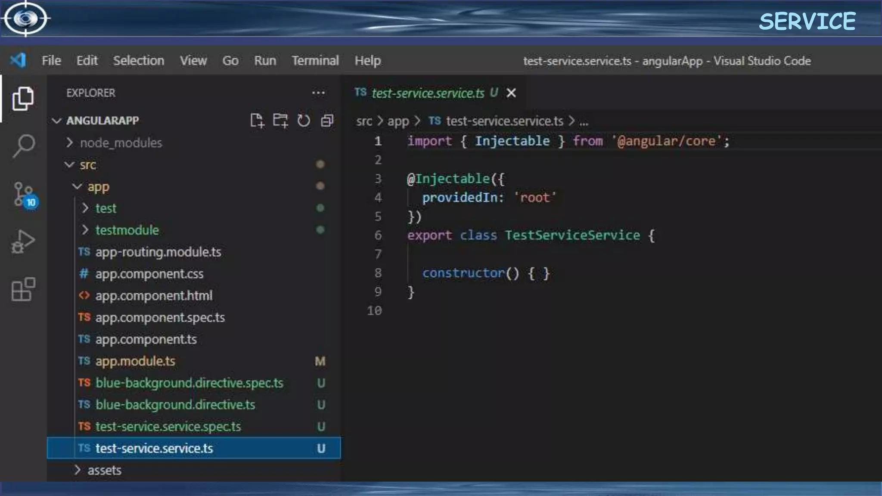Open the Source Control view with badge
This screenshot has height=496, width=882.
(24, 195)
